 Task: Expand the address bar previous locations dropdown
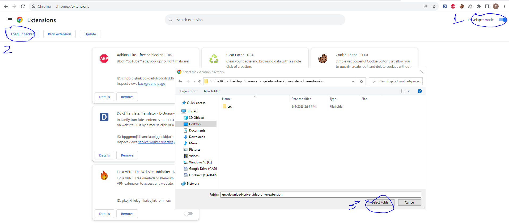click(x=353, y=81)
